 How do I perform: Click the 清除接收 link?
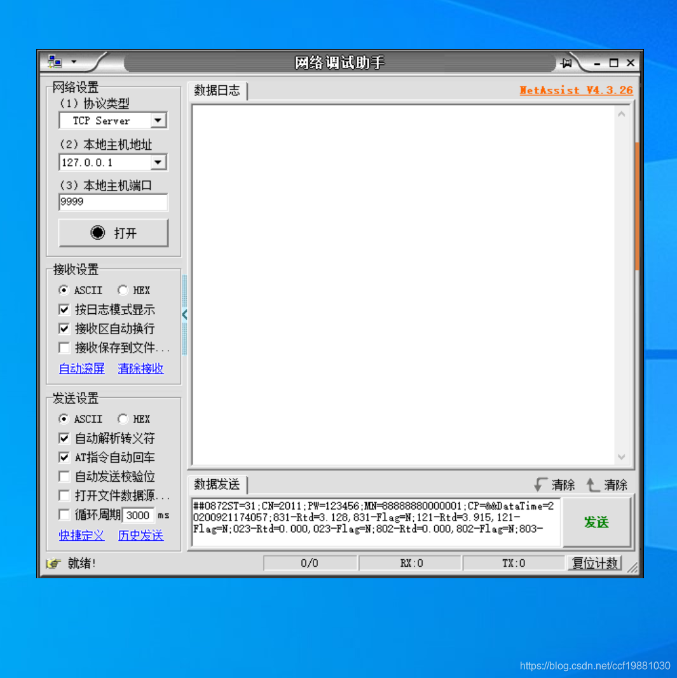(141, 369)
